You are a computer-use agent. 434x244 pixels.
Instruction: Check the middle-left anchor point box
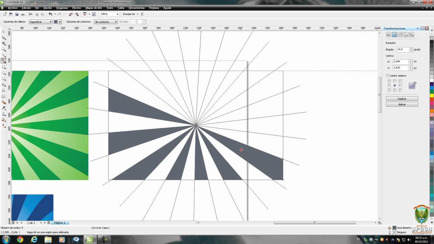389,85
